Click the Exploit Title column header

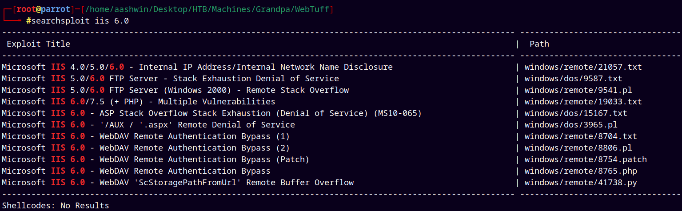(38, 44)
